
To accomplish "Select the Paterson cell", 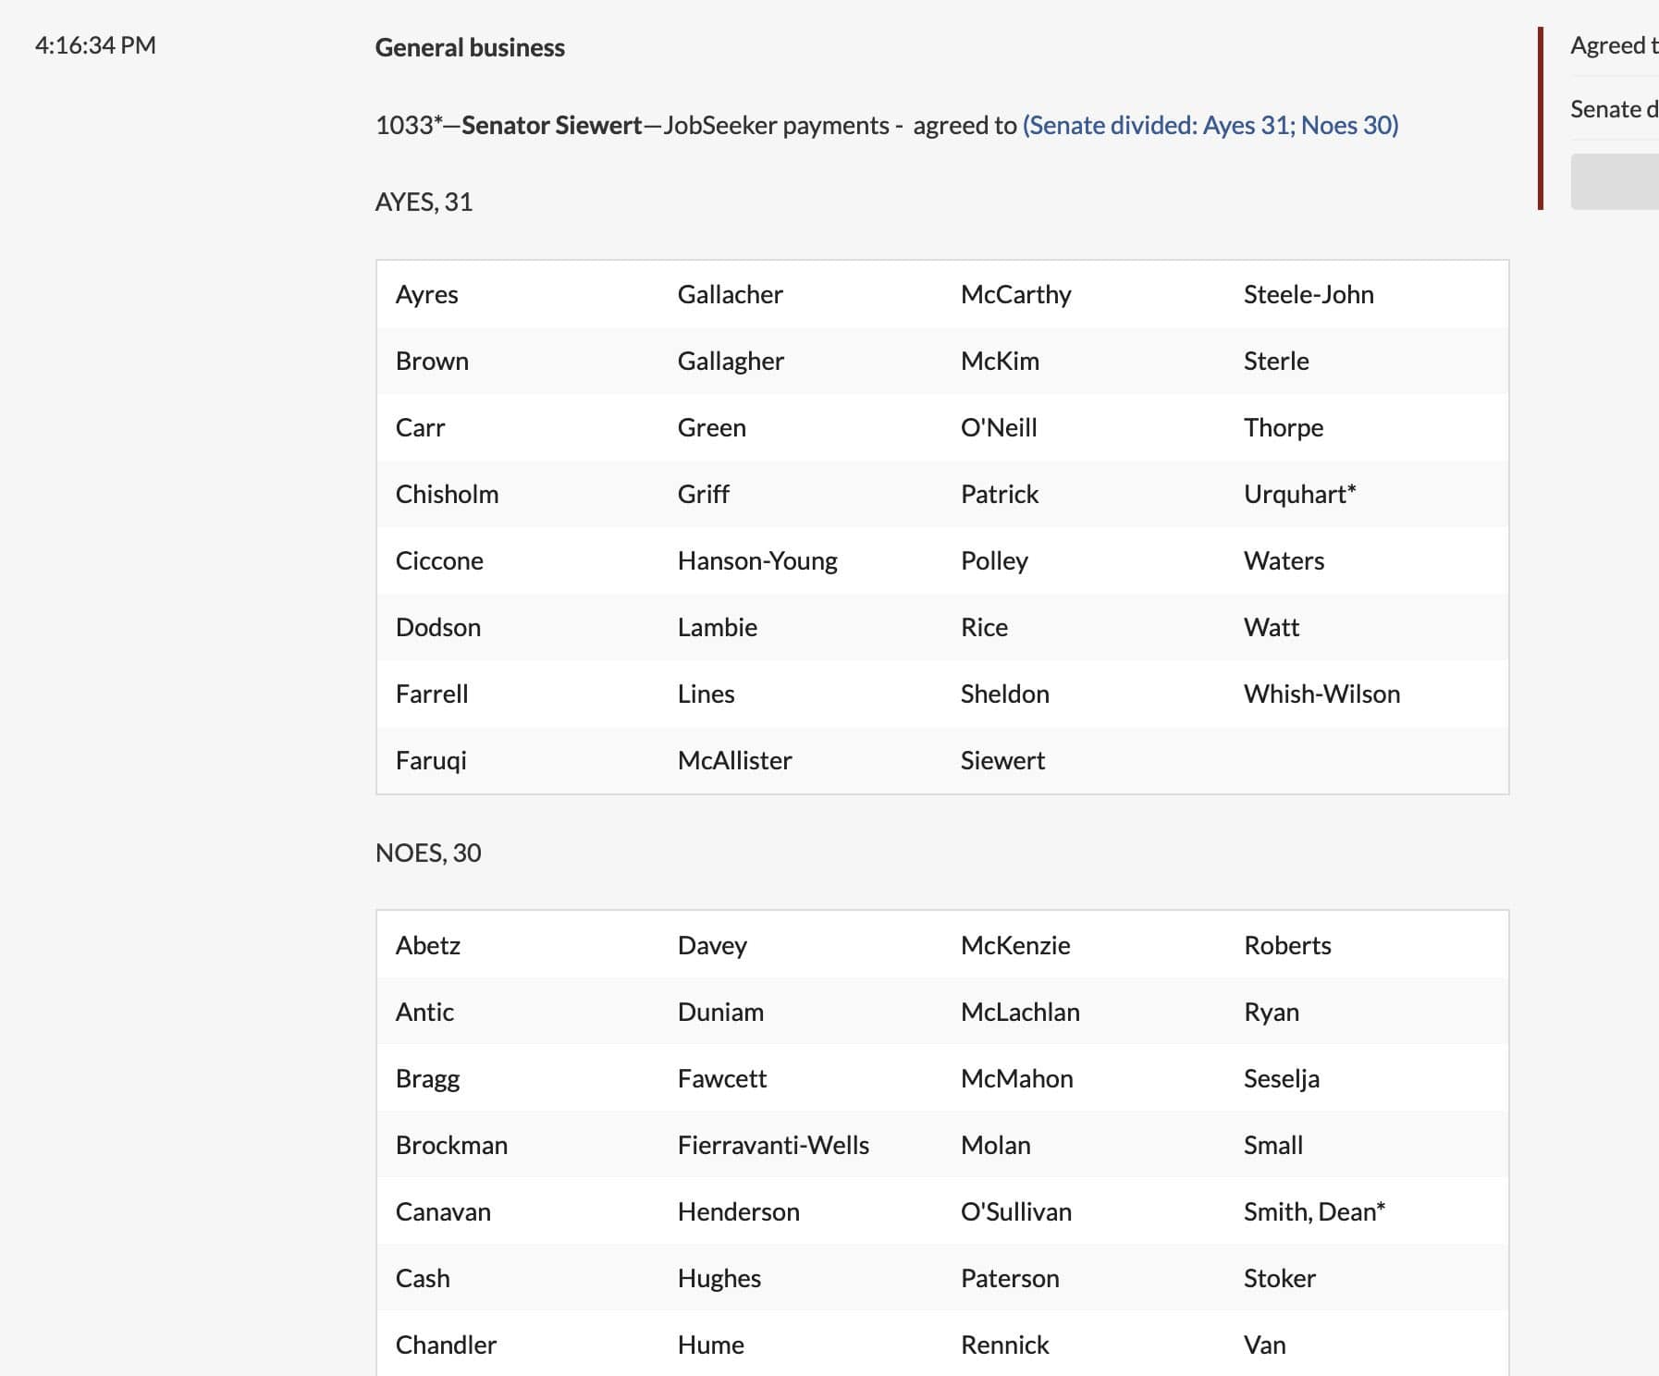I will (x=1084, y=1278).
